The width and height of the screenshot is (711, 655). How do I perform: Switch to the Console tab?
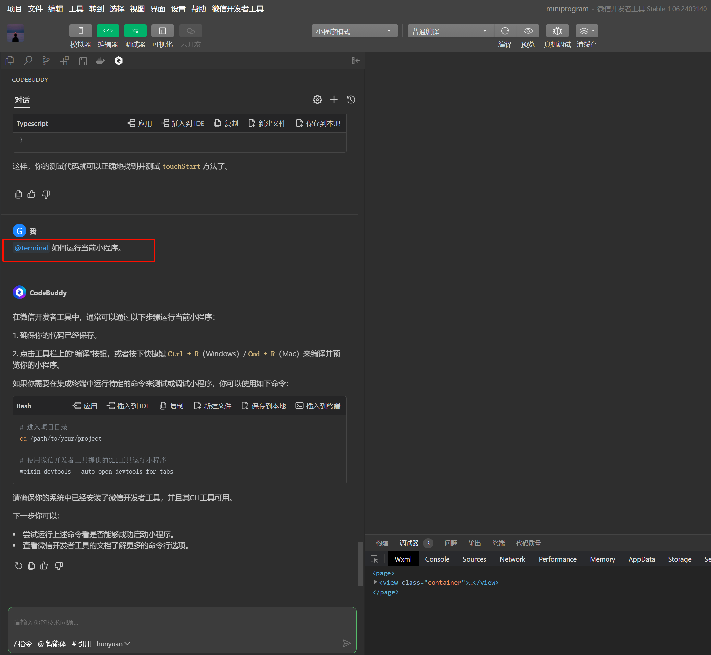click(437, 559)
